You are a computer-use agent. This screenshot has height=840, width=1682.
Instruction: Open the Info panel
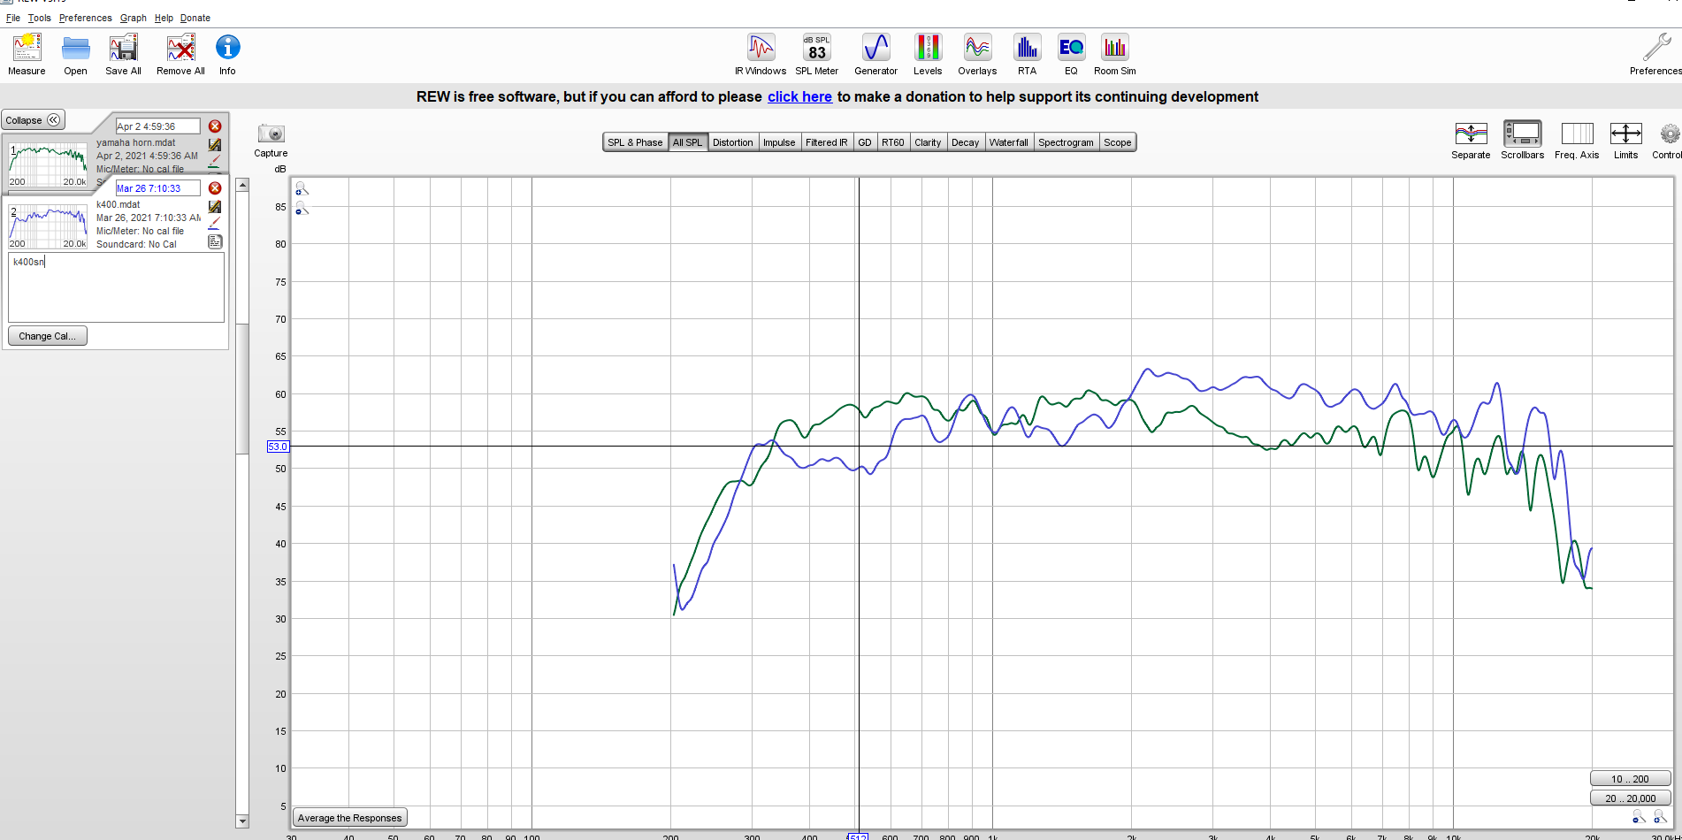point(227,54)
